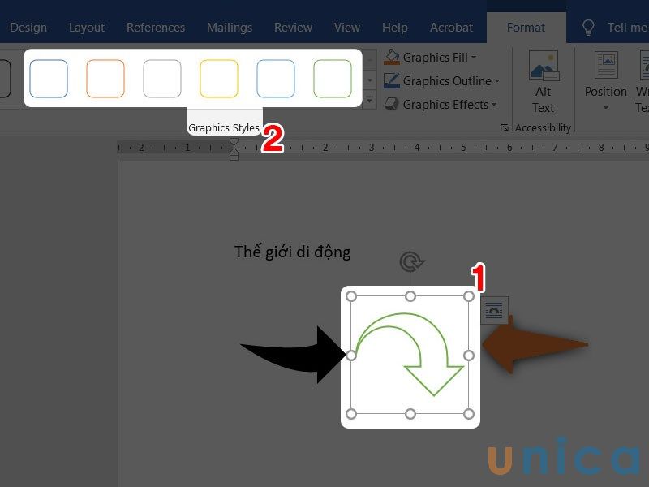The image size is (649, 487).
Task: Open the Design ribbon tab
Action: (x=28, y=28)
